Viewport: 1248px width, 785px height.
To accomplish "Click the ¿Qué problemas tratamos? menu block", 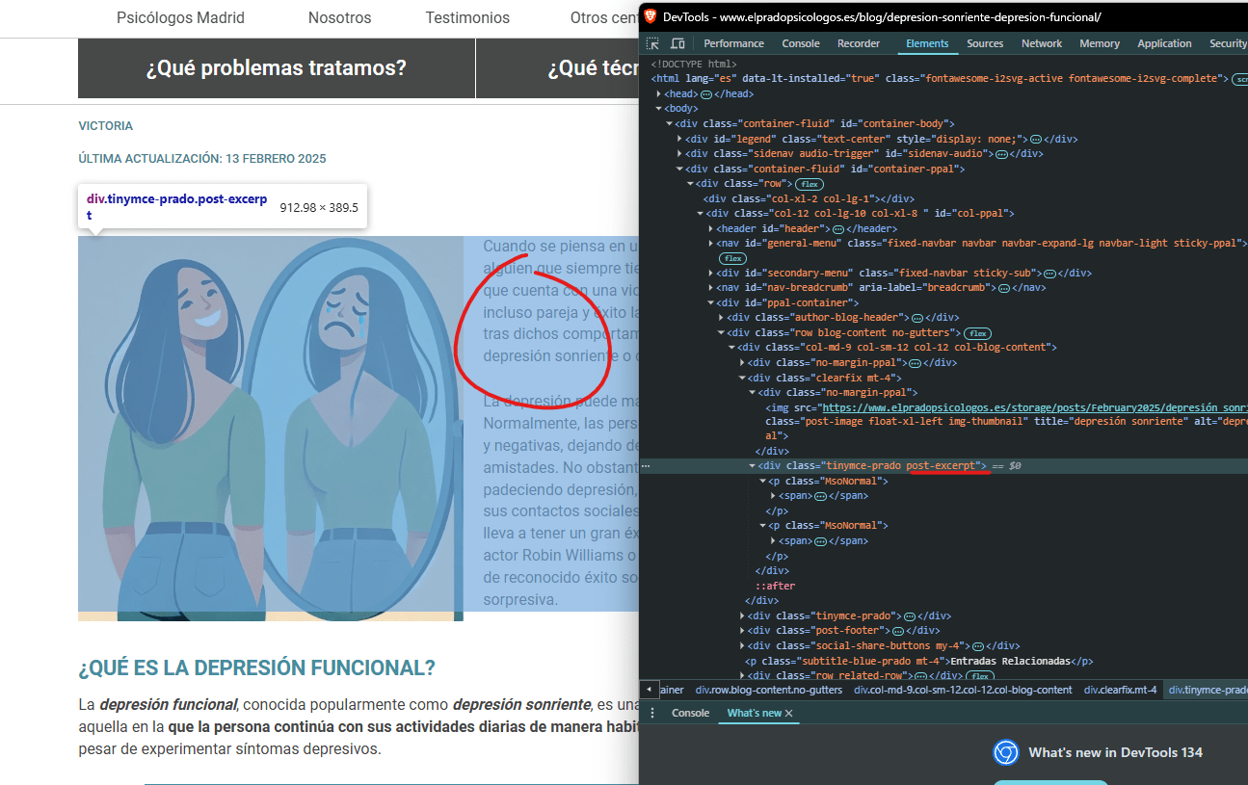I will 277,68.
